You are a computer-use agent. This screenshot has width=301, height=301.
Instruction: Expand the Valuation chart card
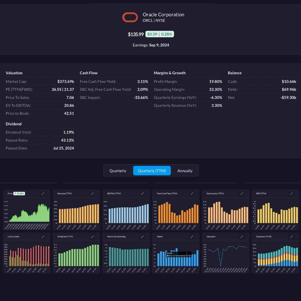point(242,237)
